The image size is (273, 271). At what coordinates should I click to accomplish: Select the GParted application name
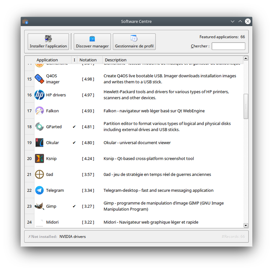pyautogui.click(x=54, y=127)
